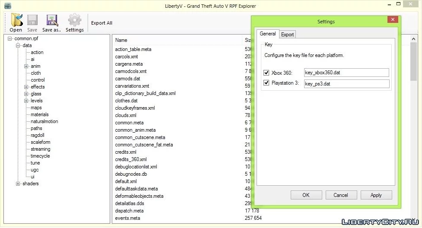Viewport: 422px width, 228px height.
Task: Select file clip_dictionary_build_data.xml
Action: pos(145,93)
